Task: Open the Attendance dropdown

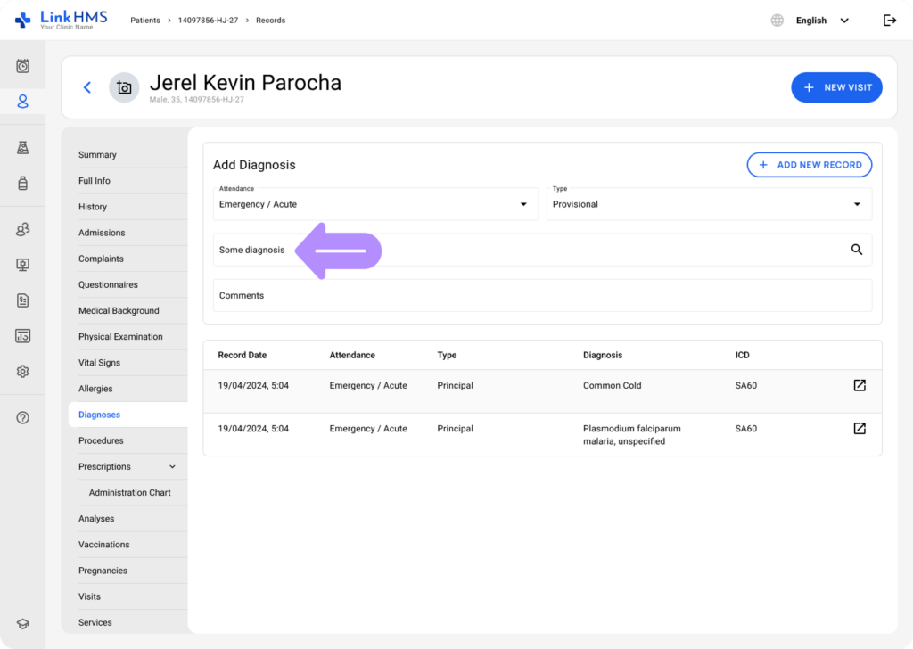Action: 374,204
